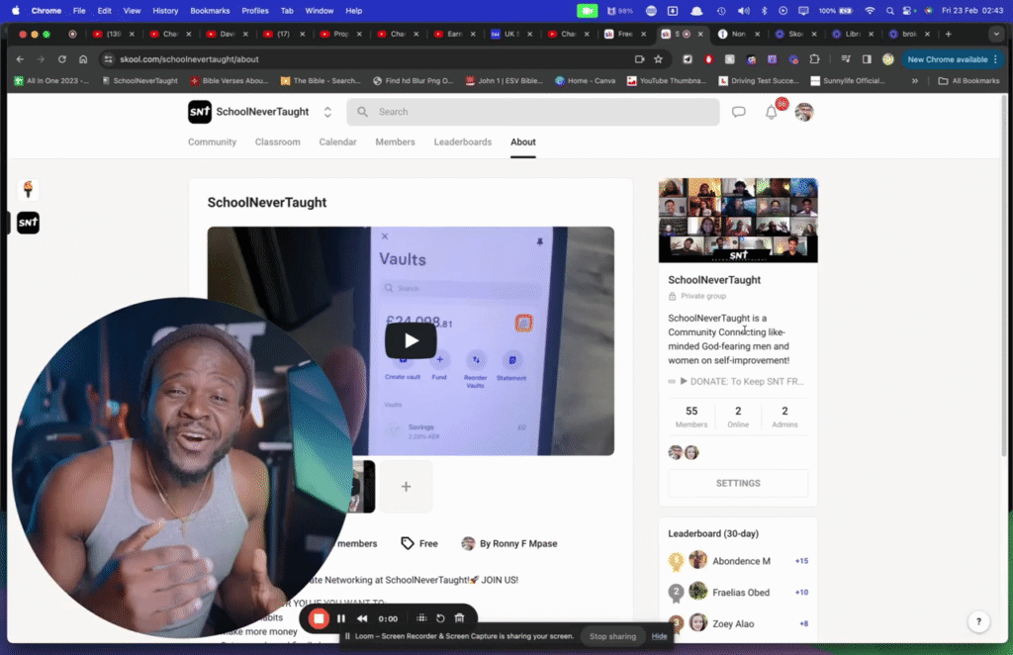Click the Loom stop recording button

pyautogui.click(x=319, y=618)
